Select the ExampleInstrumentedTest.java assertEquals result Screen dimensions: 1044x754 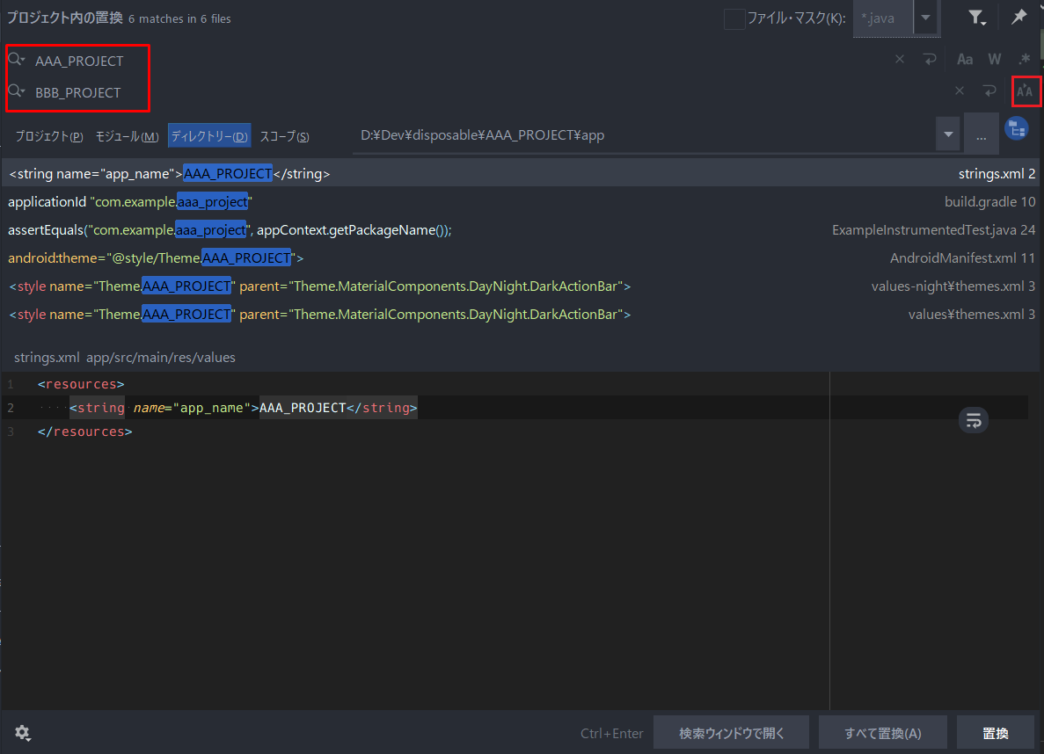point(522,229)
